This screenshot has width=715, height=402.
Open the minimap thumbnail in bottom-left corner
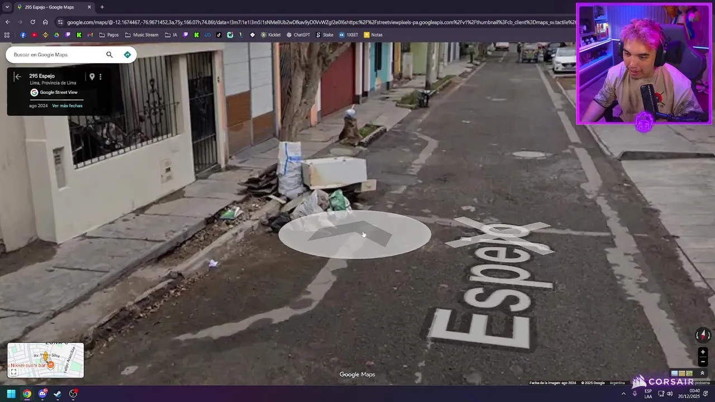[46, 360]
